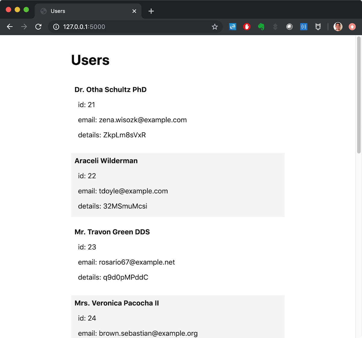Screen dimensions: 362x338
Task: Select the name Araceli Wilderman
Action: point(106,161)
